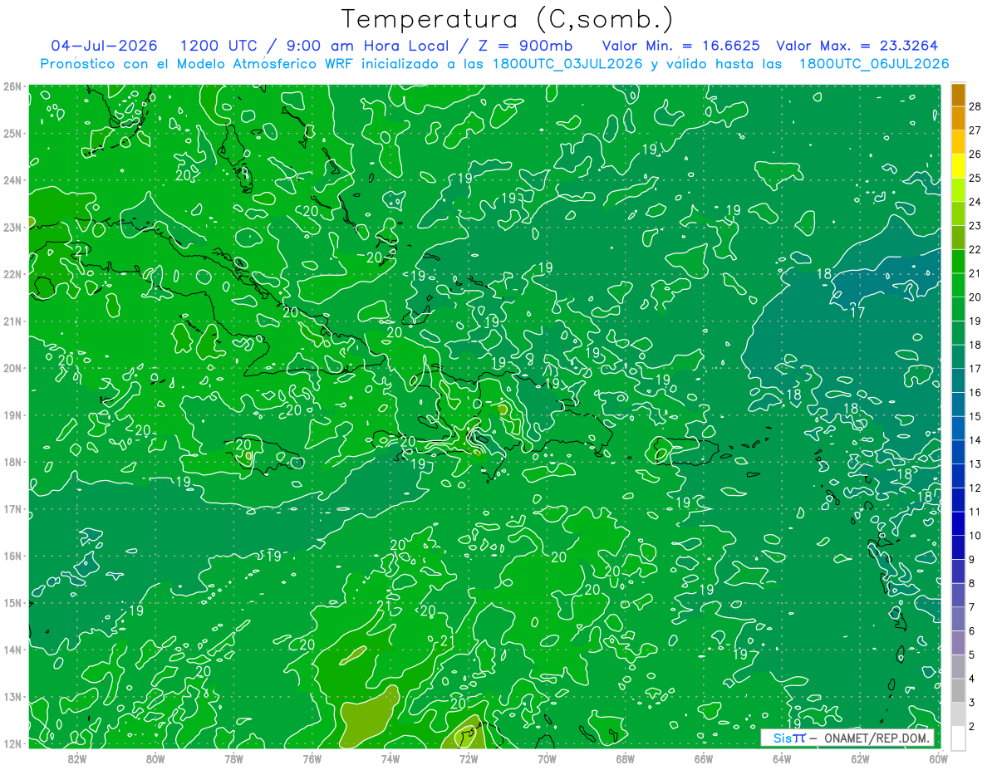Click the '1800UTC_03JUL2026' initialization time
Image resolution: width=997 pixels, height=770 pixels.
pos(567,64)
